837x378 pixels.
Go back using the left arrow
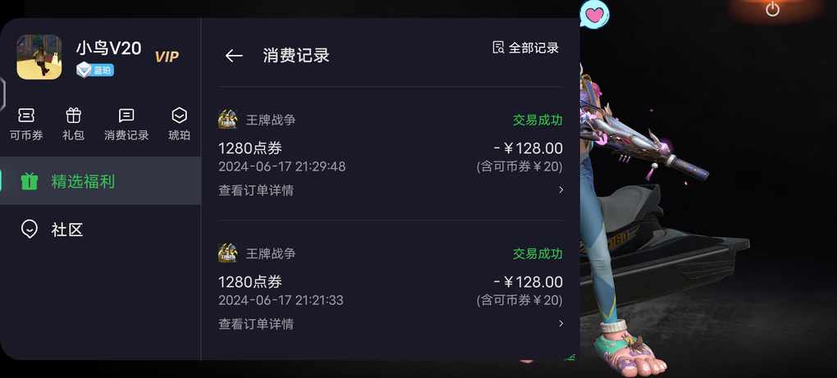pyautogui.click(x=234, y=56)
